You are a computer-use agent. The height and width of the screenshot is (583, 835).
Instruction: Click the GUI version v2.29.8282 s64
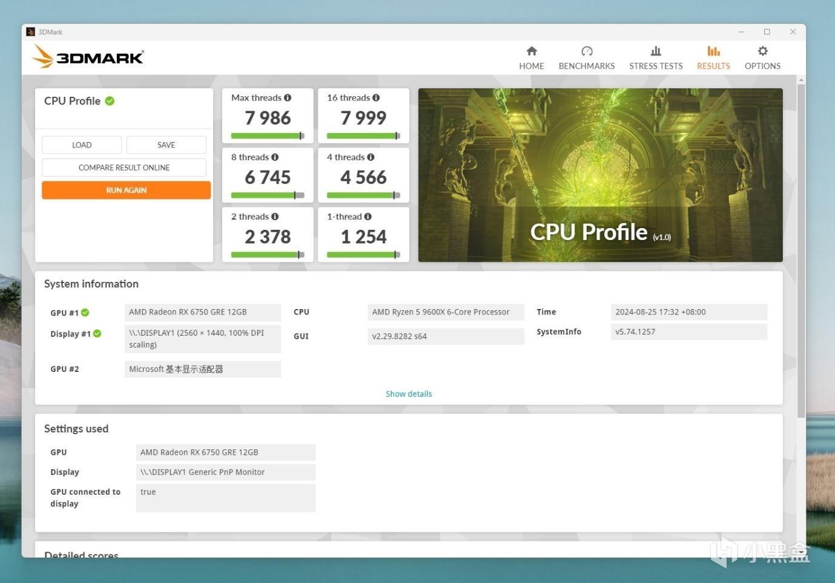(x=446, y=336)
